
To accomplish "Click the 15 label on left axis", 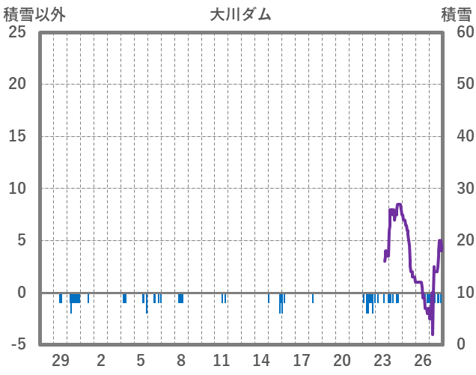I will click(x=16, y=136).
